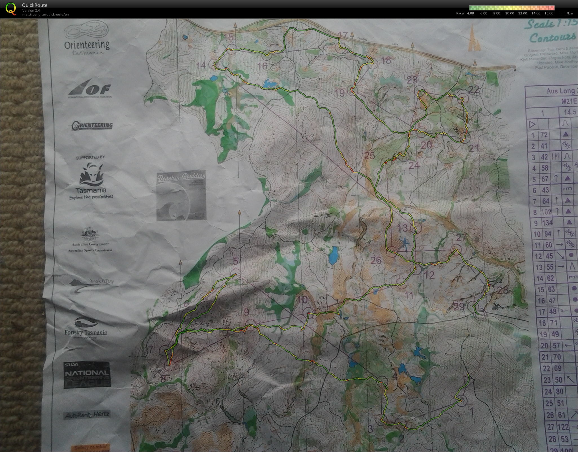Click the Aus Long header in control descriptions
The image size is (578, 452).
[x=561, y=91]
